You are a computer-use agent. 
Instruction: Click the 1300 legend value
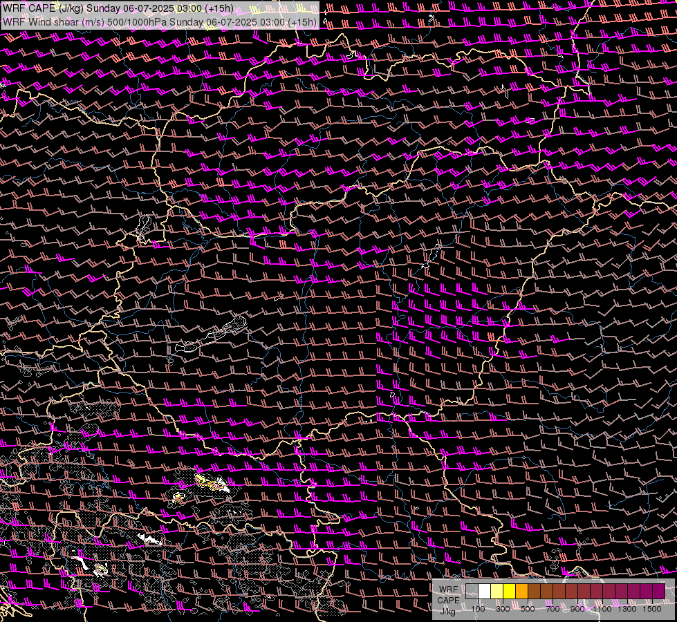click(x=627, y=609)
